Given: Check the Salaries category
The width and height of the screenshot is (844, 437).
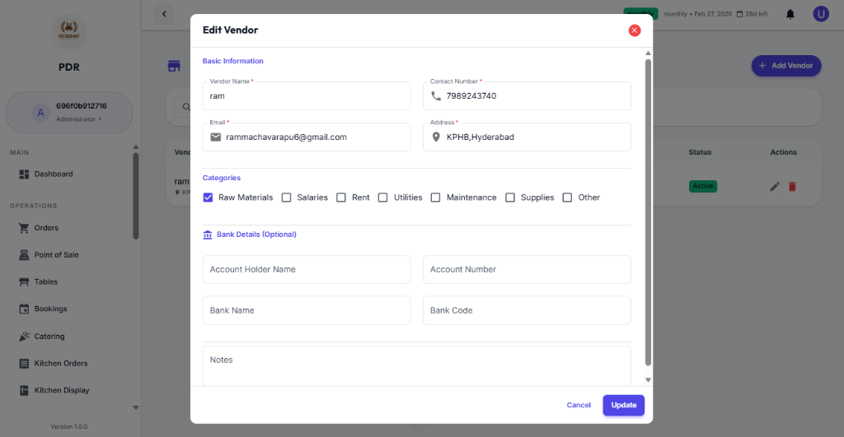Looking at the screenshot, I should (286, 198).
